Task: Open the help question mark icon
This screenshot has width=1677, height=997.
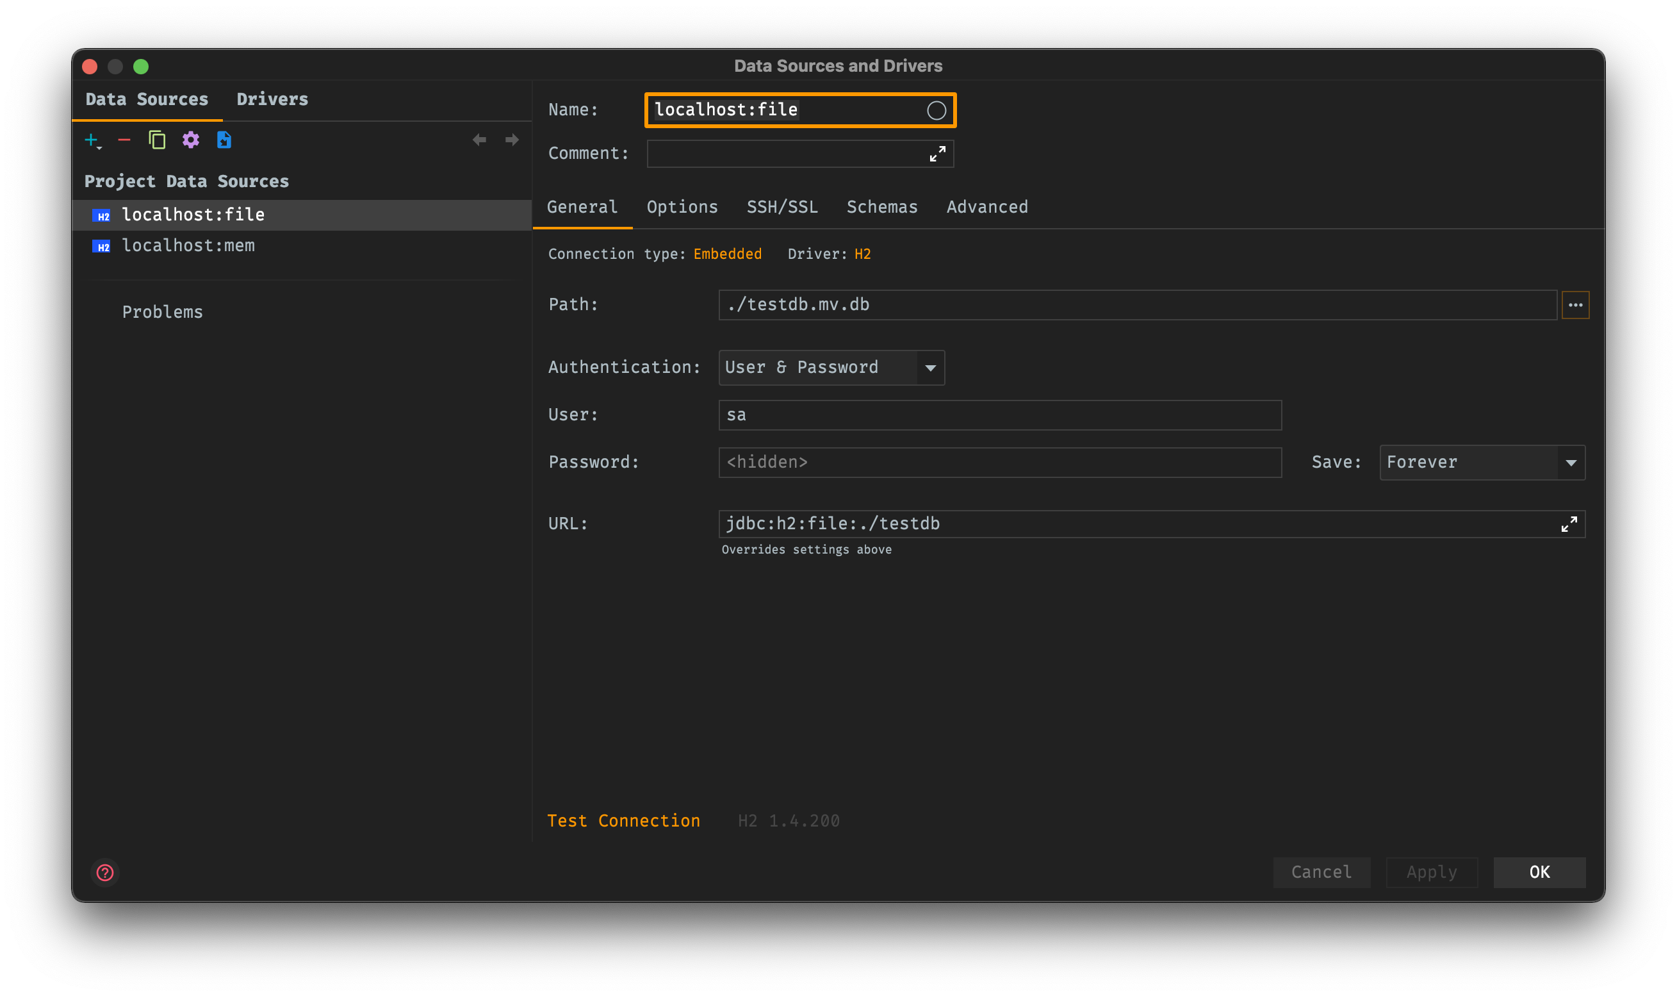Action: [105, 872]
